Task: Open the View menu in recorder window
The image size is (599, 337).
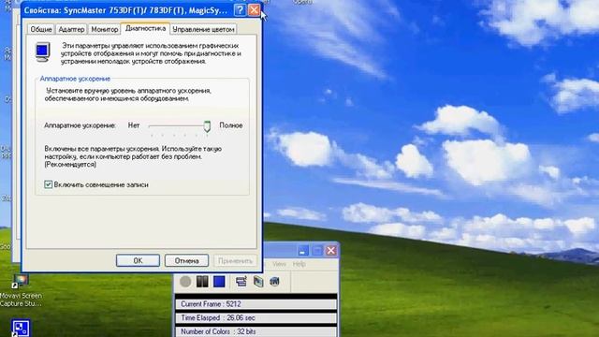Action: (x=279, y=264)
